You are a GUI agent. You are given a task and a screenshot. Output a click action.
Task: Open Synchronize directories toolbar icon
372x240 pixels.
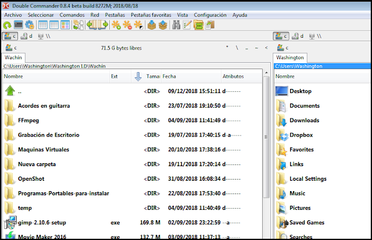tap(198, 25)
